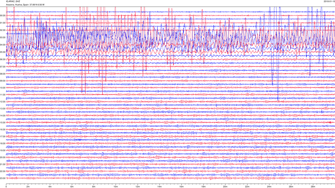Click the 16m axis tick label

pos(181,187)
